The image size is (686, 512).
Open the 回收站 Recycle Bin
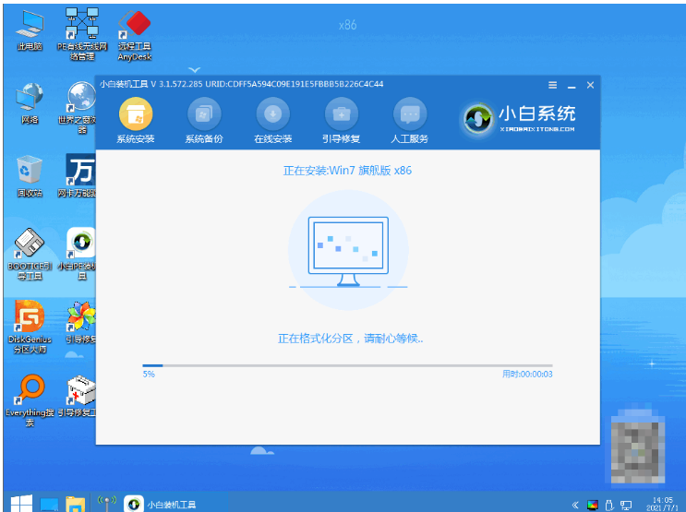click(30, 174)
